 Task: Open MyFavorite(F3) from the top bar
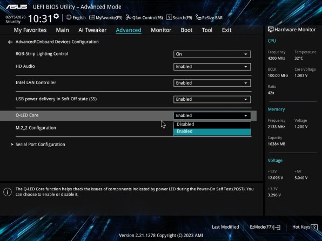[x=105, y=18]
